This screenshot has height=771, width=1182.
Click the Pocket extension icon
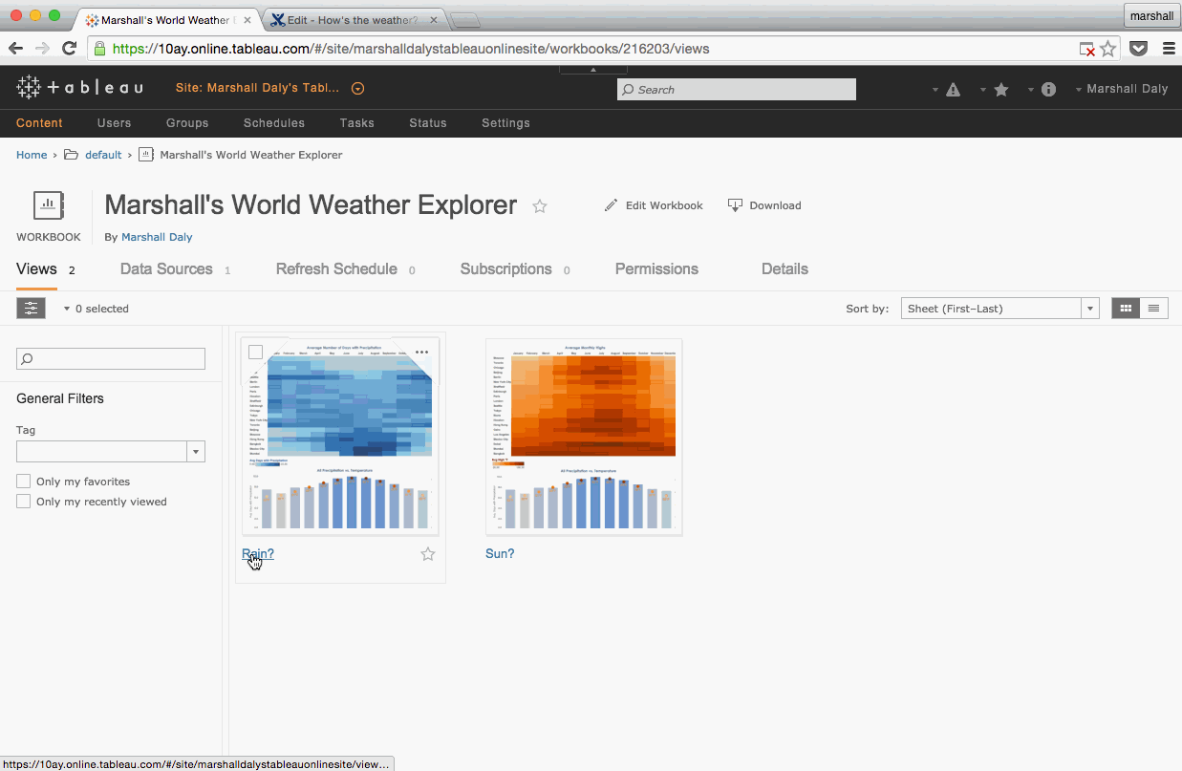click(1139, 49)
